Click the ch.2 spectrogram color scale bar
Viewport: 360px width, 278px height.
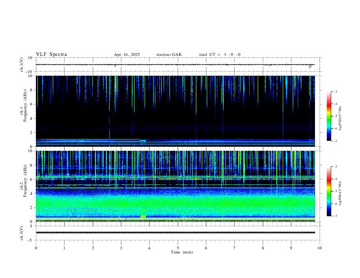[x=329, y=191]
